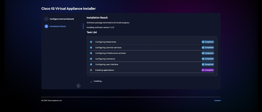Click the Configuring Kubernetes row check icon
Image resolution: width=262 pixels, height=112 pixels.
click(91, 42)
